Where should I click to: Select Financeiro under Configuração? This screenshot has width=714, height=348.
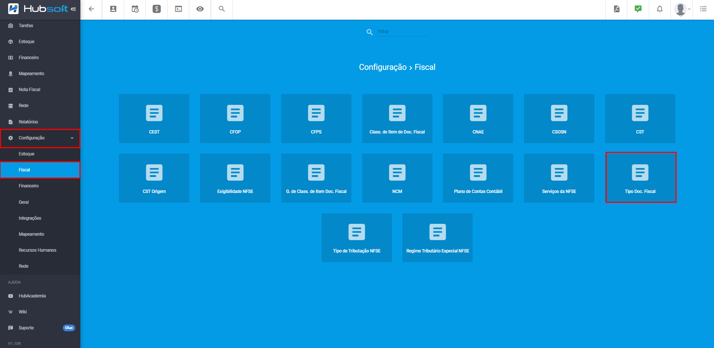tap(40, 186)
